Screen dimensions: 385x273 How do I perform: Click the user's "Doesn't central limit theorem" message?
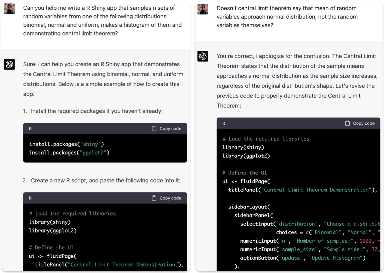coord(287,17)
